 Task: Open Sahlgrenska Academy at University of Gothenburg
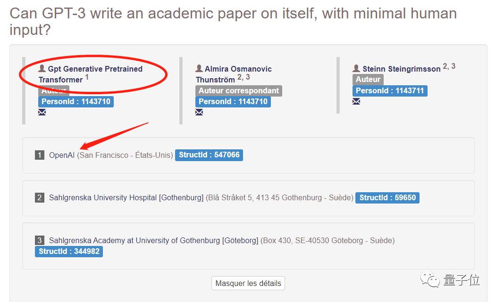point(153,241)
